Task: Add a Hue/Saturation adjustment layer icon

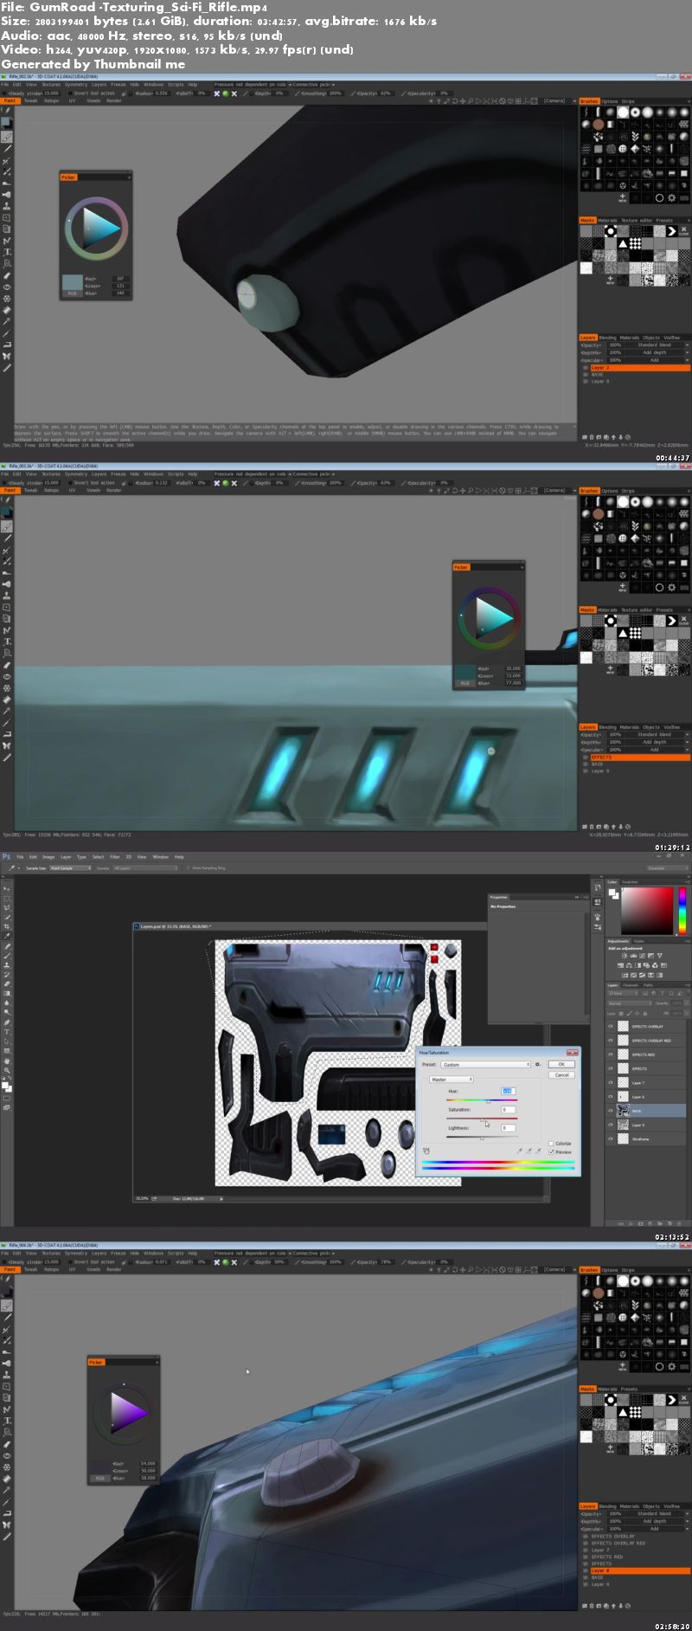Action: pos(620,965)
